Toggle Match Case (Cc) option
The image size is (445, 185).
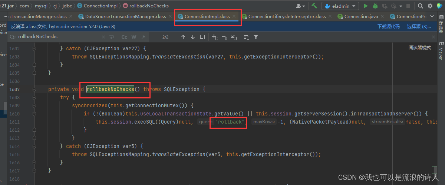point(124,37)
